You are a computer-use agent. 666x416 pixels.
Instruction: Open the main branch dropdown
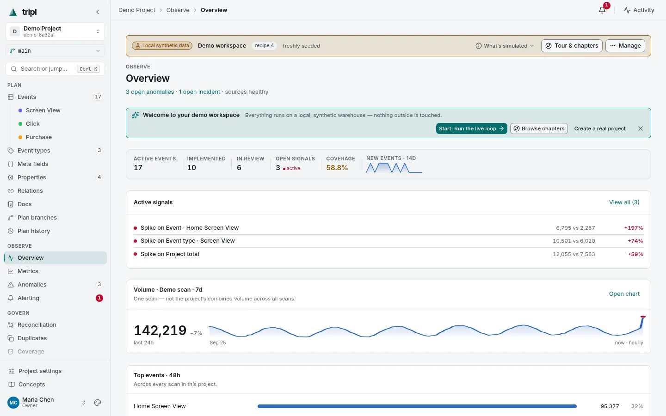[55, 51]
